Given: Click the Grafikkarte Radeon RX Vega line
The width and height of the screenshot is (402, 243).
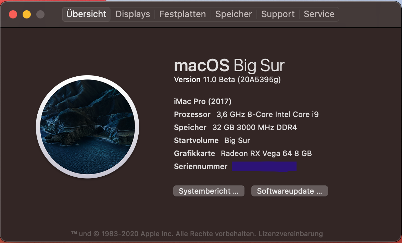Looking at the screenshot, I should 243,154.
